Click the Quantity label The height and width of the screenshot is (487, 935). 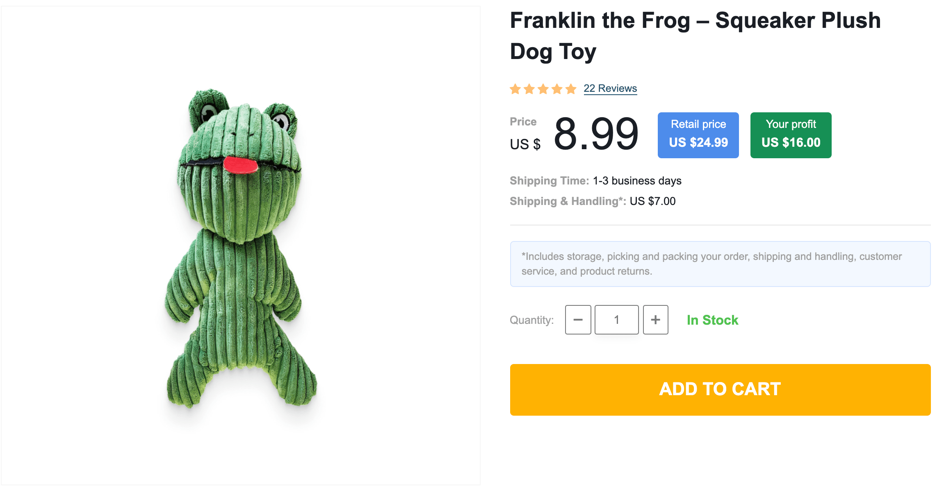click(x=531, y=320)
